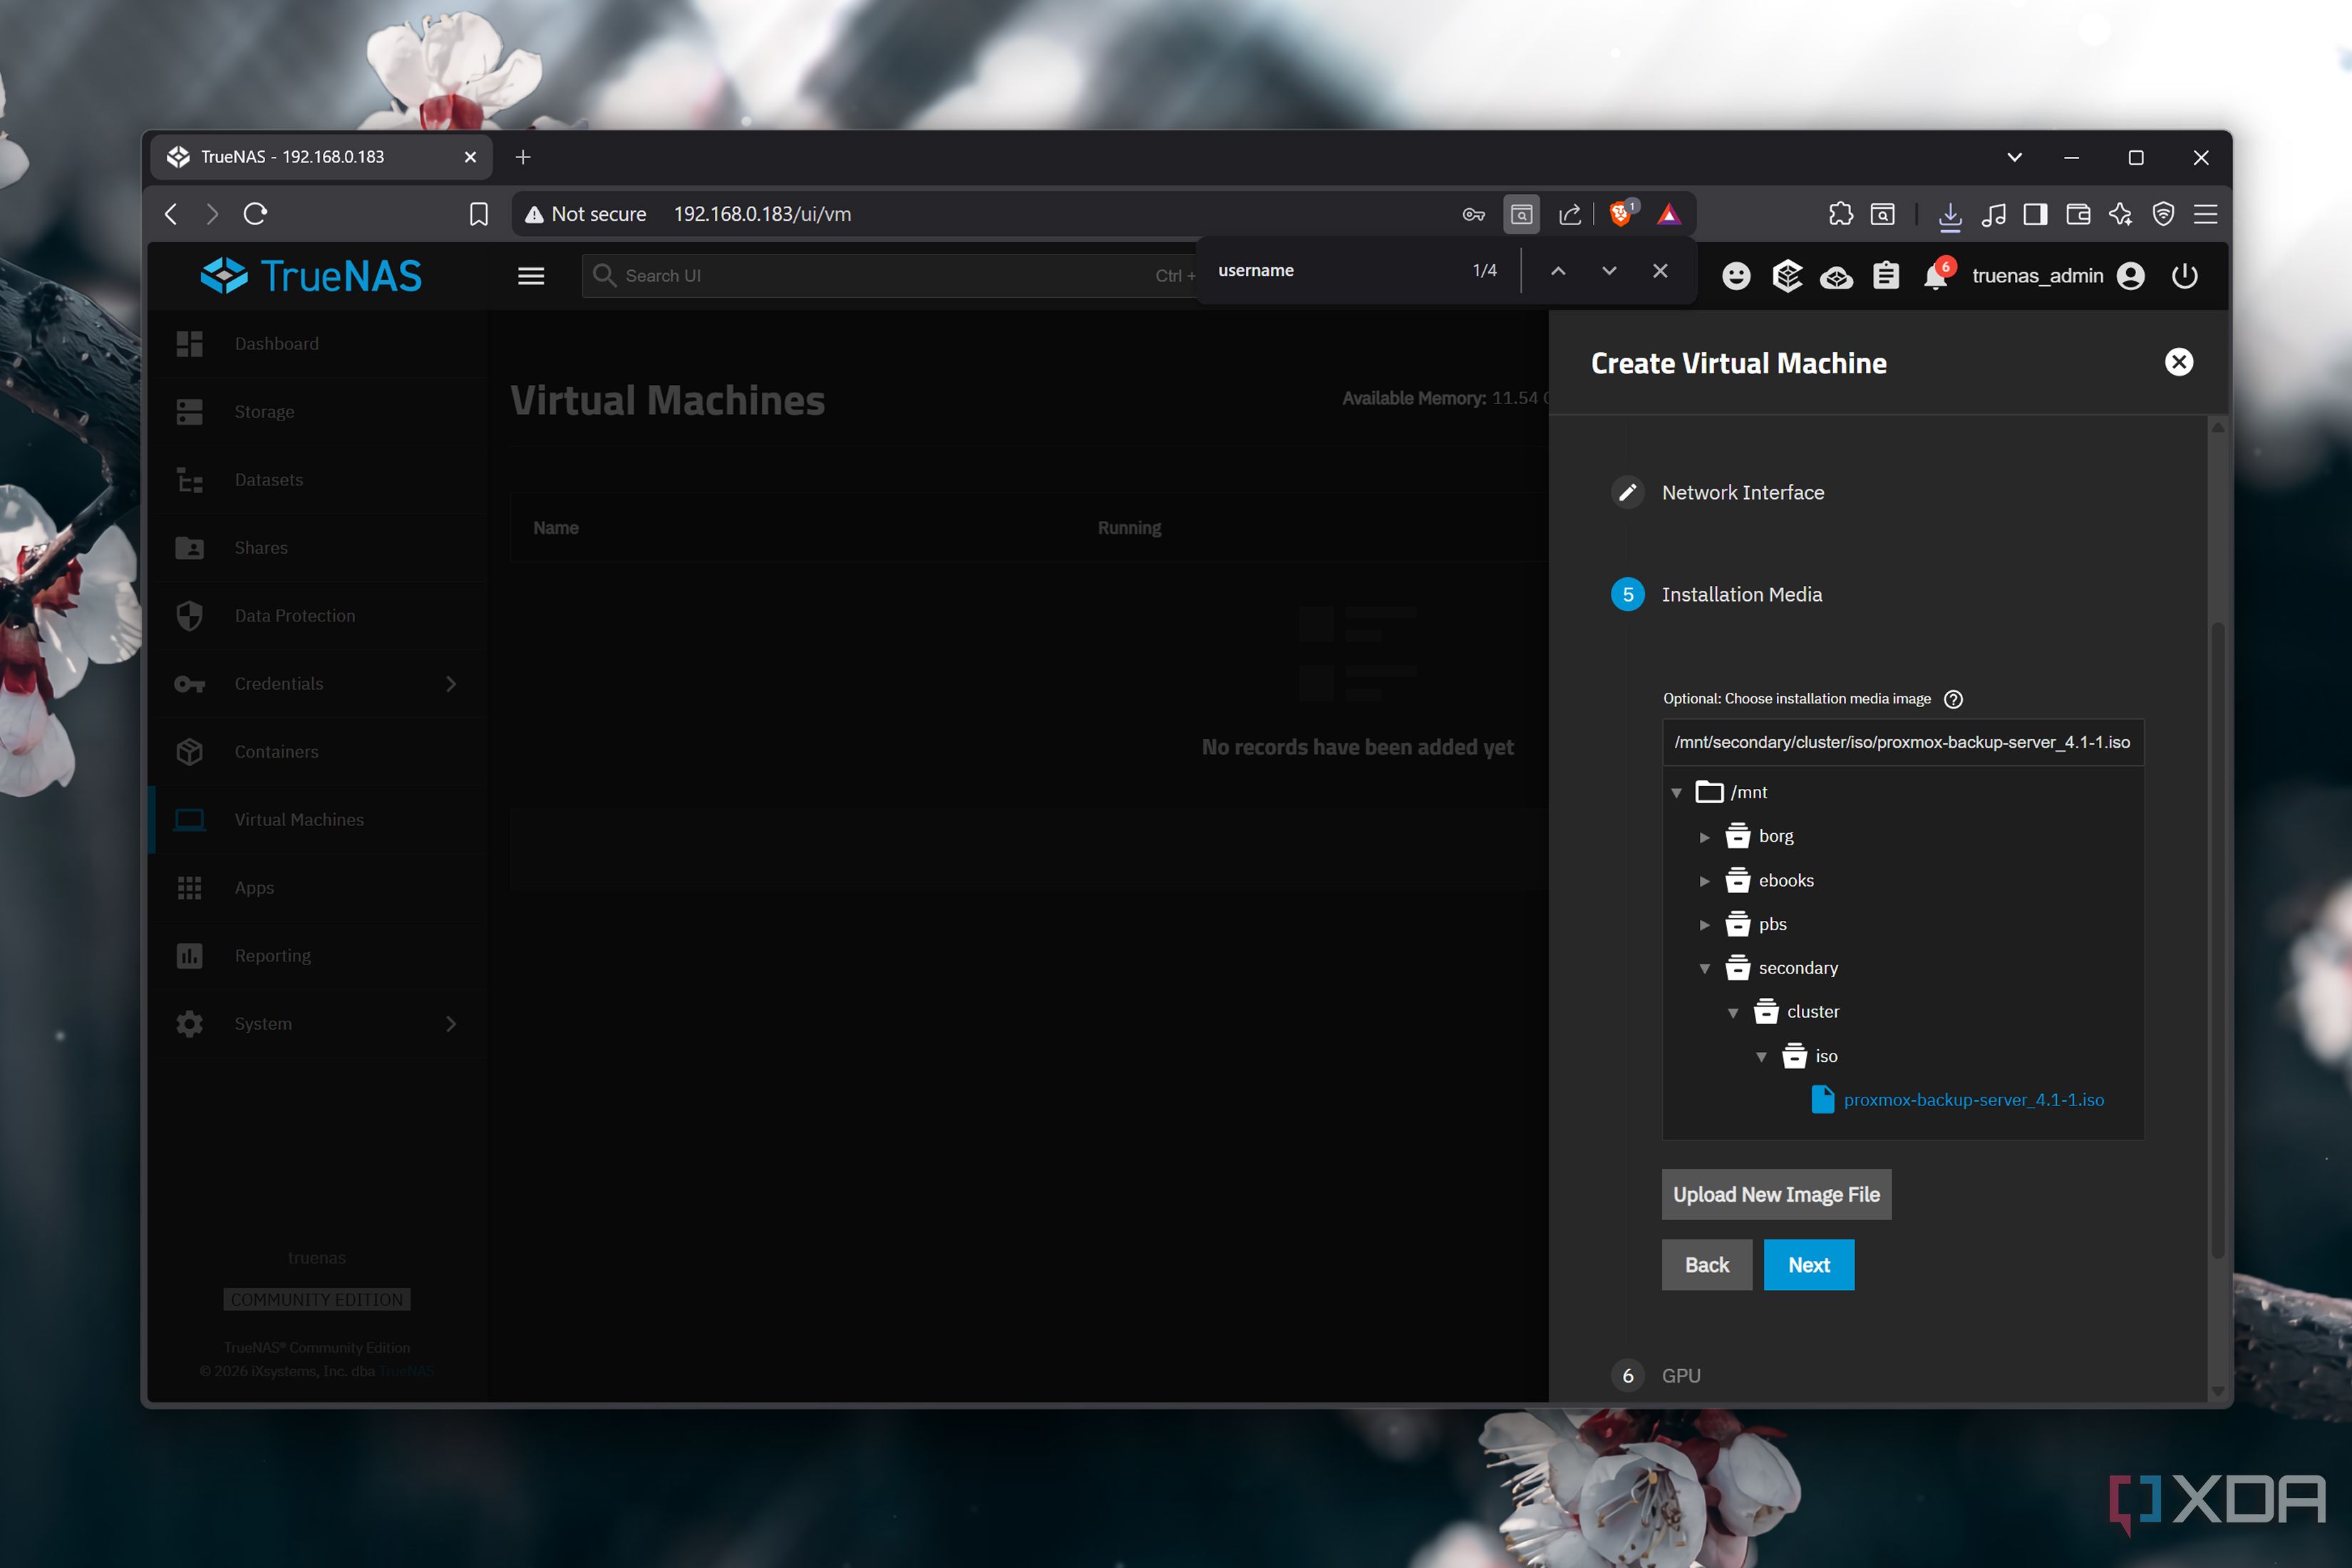The width and height of the screenshot is (2352, 1568).
Task: Collapse the iso dataset
Action: (x=1761, y=1057)
